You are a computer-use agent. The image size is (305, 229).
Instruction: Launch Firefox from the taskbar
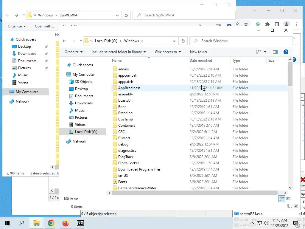[x=66, y=223]
